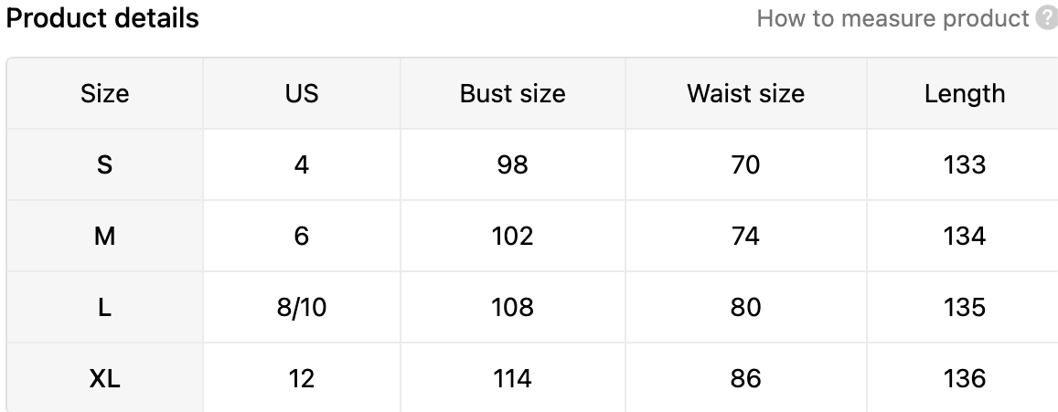Viewport: 1058px width, 412px height.
Task: Click the Length column header
Action: tap(964, 94)
